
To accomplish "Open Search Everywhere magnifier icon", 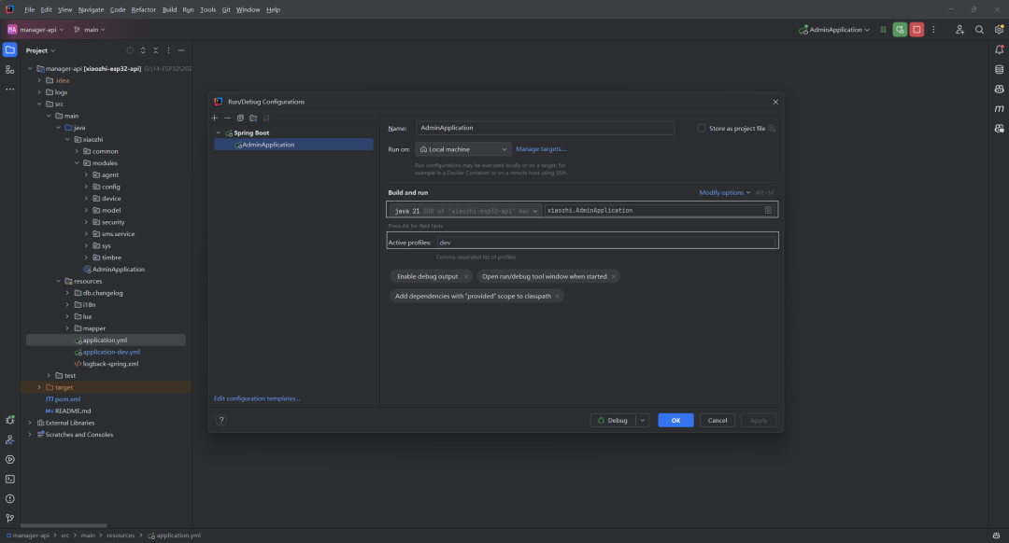I will [x=979, y=30].
